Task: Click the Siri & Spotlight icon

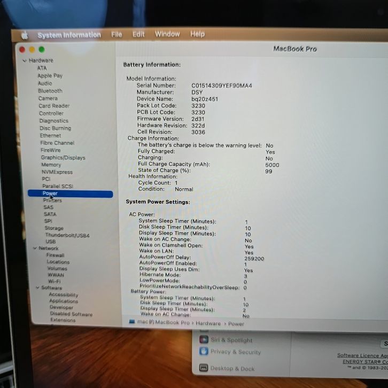Action: tap(203, 340)
